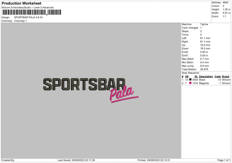Click stitch count "1314" in Magenta row

click(195, 83)
